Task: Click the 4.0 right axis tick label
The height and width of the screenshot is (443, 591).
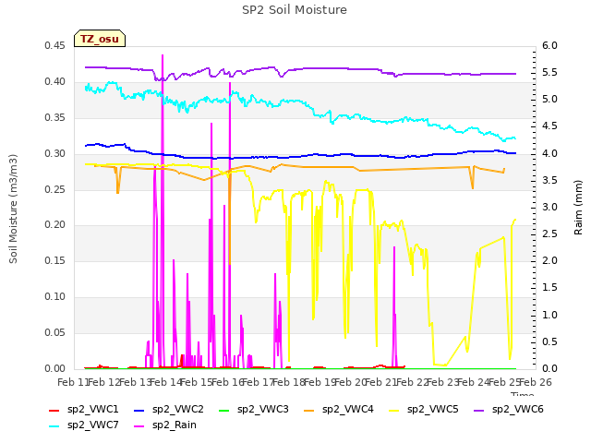Action: coord(549,154)
